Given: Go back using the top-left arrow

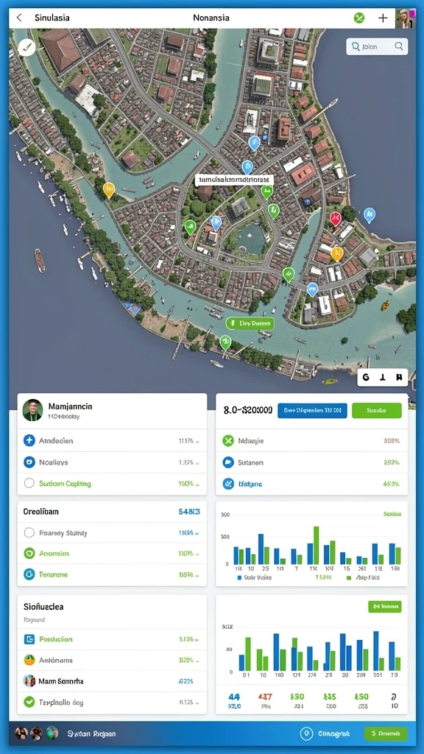Looking at the screenshot, I should (x=18, y=18).
